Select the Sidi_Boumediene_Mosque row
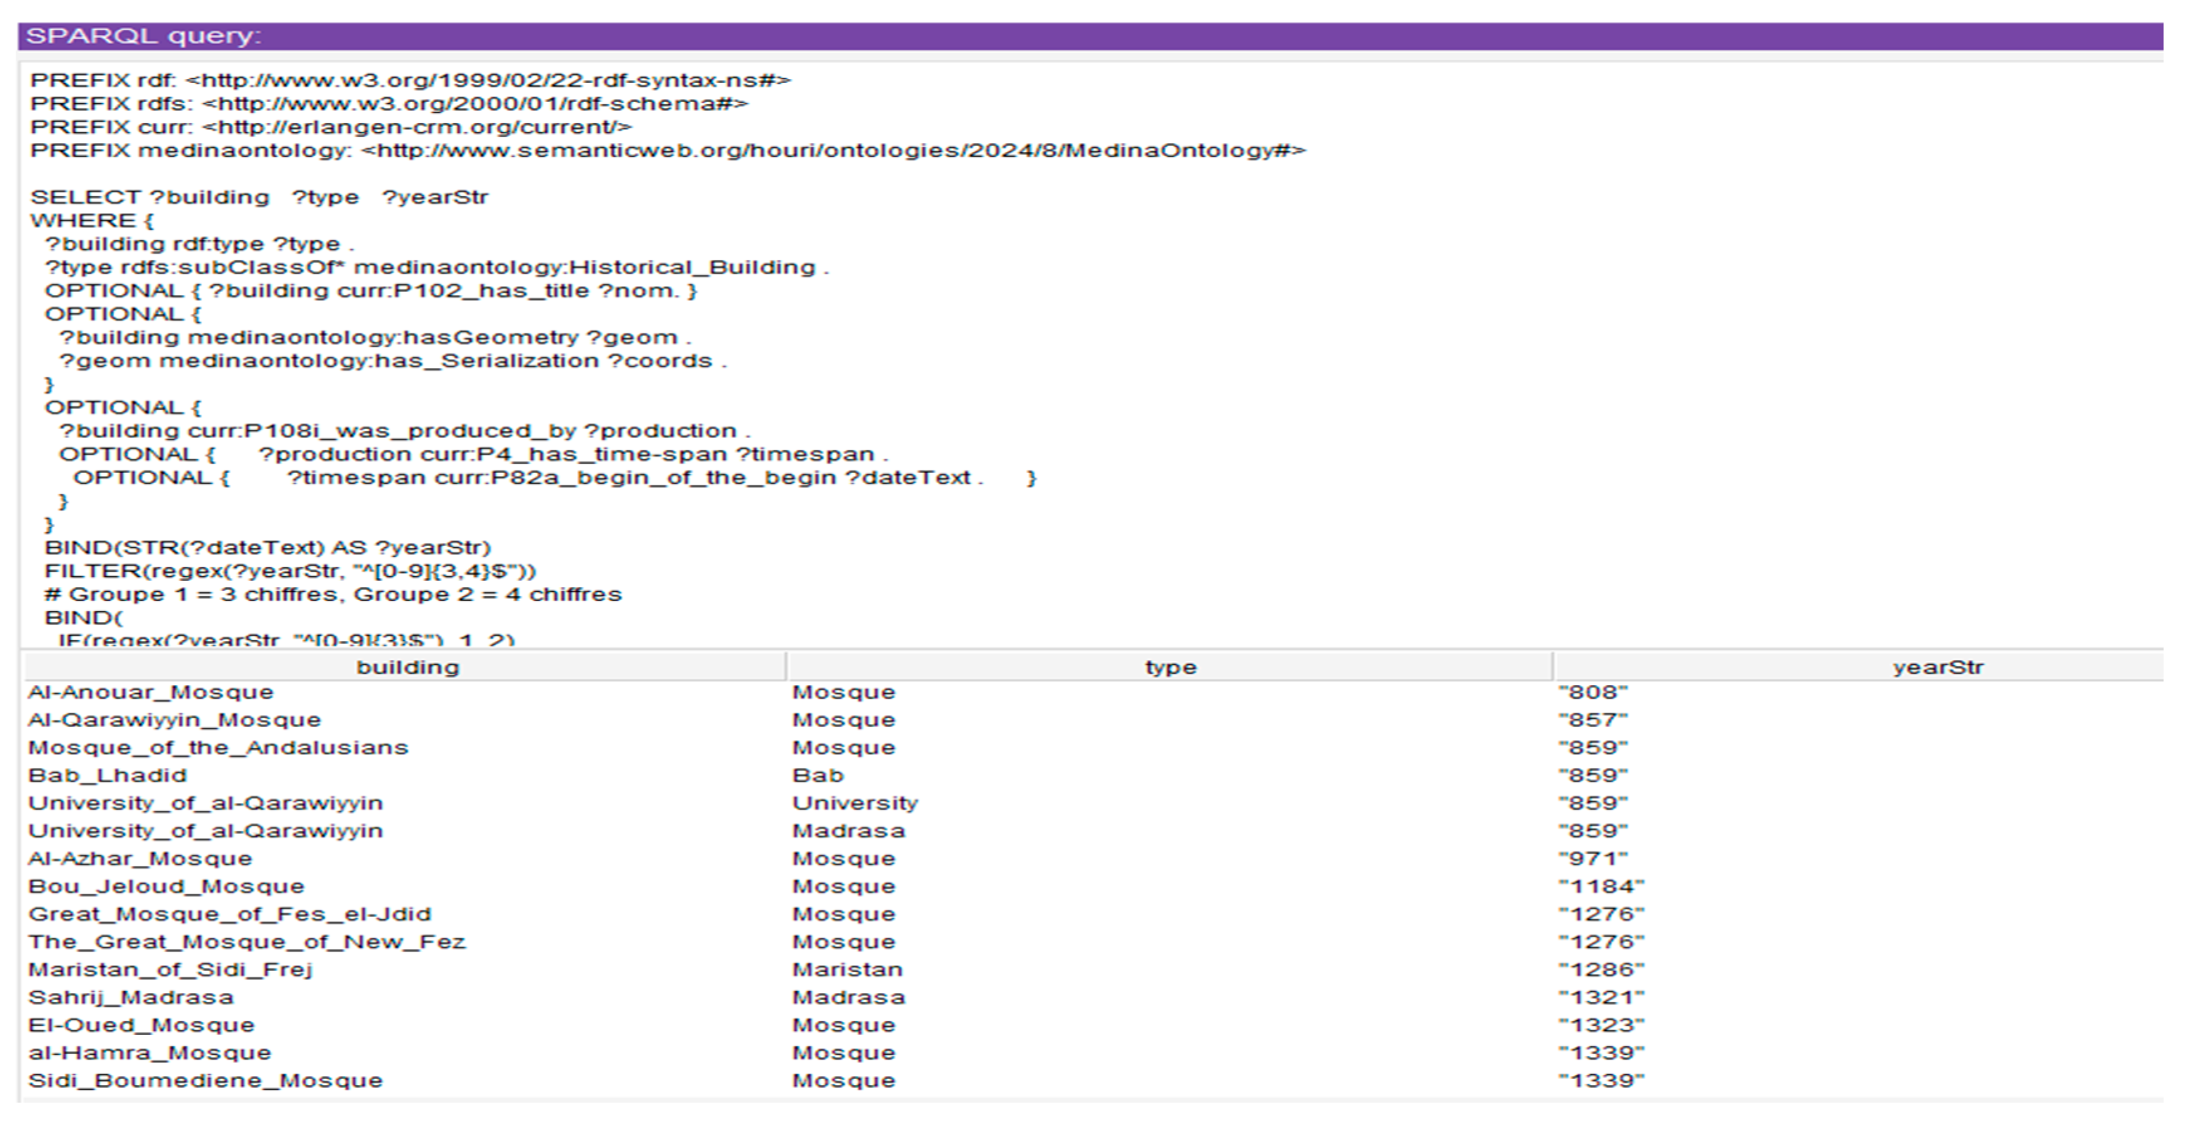The height and width of the screenshot is (1131, 2197). [205, 1081]
